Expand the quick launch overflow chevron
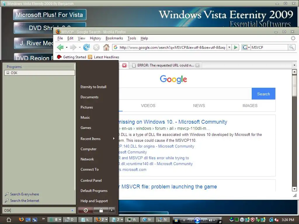This screenshot has height=224, width=299. tap(44, 218)
